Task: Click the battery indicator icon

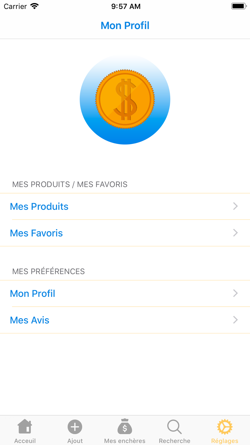Action: [239, 6]
